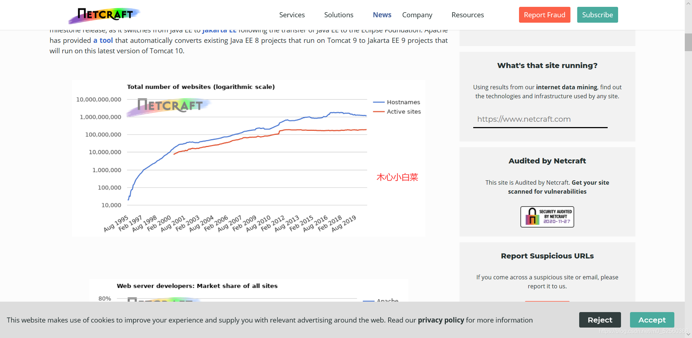Click the 'Audited by Netcraft' heading

pyautogui.click(x=547, y=161)
